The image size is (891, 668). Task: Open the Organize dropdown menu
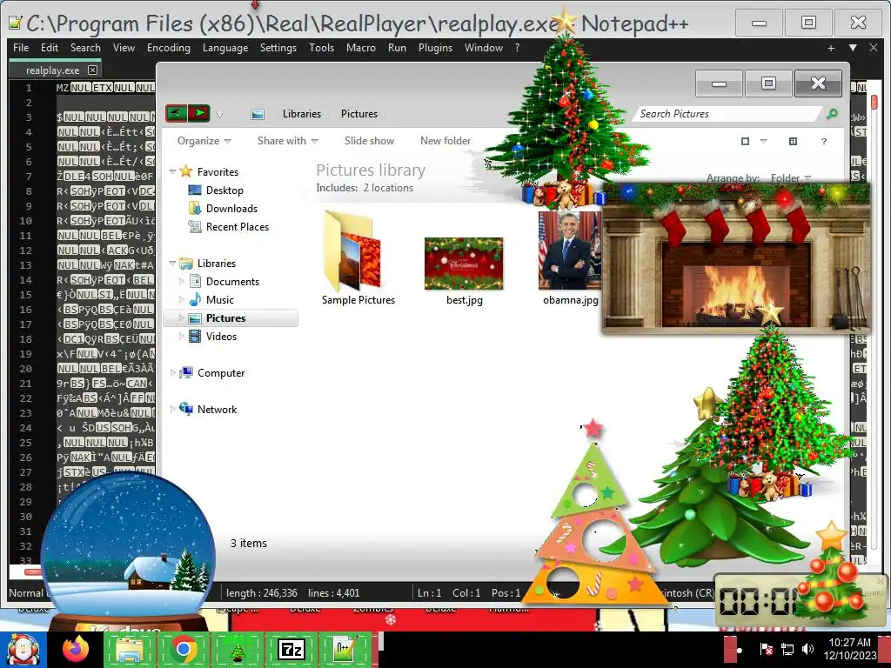pyautogui.click(x=204, y=141)
